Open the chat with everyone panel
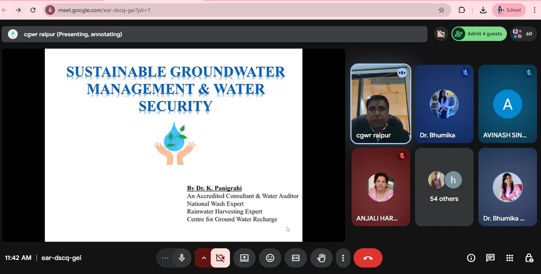Screen dimensions: 541x274 pos(490,258)
